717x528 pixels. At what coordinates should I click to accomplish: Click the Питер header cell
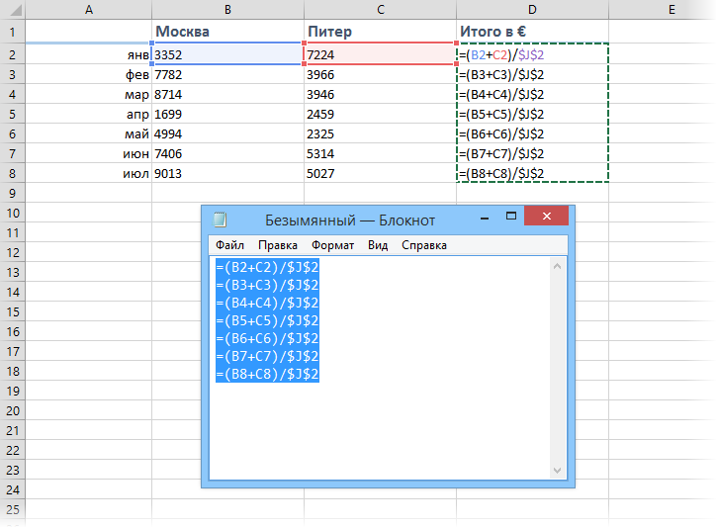point(380,32)
